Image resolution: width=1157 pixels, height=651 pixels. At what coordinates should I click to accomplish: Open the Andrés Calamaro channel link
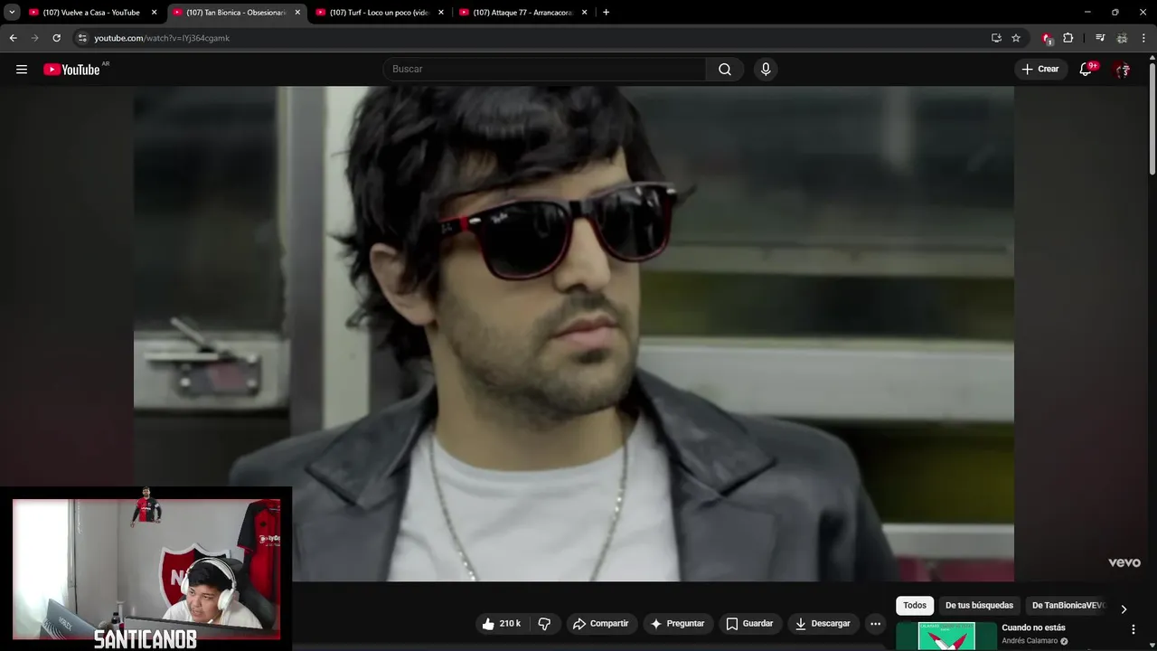(1030, 641)
